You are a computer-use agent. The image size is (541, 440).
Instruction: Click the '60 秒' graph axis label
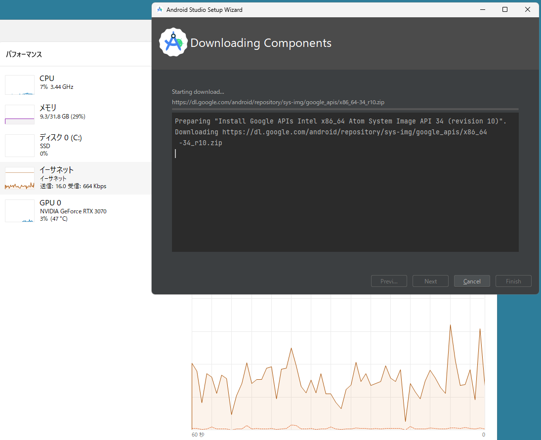(x=198, y=435)
